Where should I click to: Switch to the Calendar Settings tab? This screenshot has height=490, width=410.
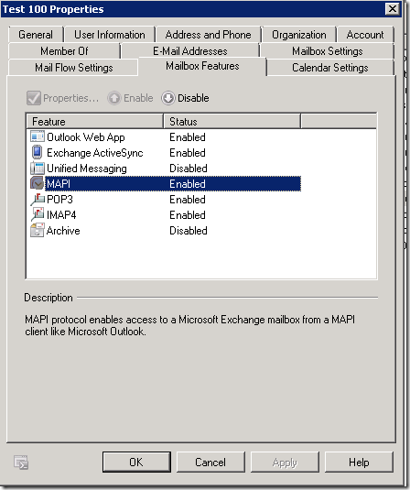(x=330, y=68)
